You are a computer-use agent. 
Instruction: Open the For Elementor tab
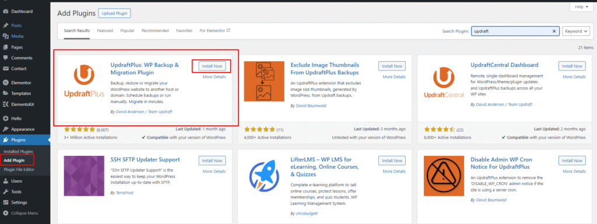pyautogui.click(x=215, y=31)
